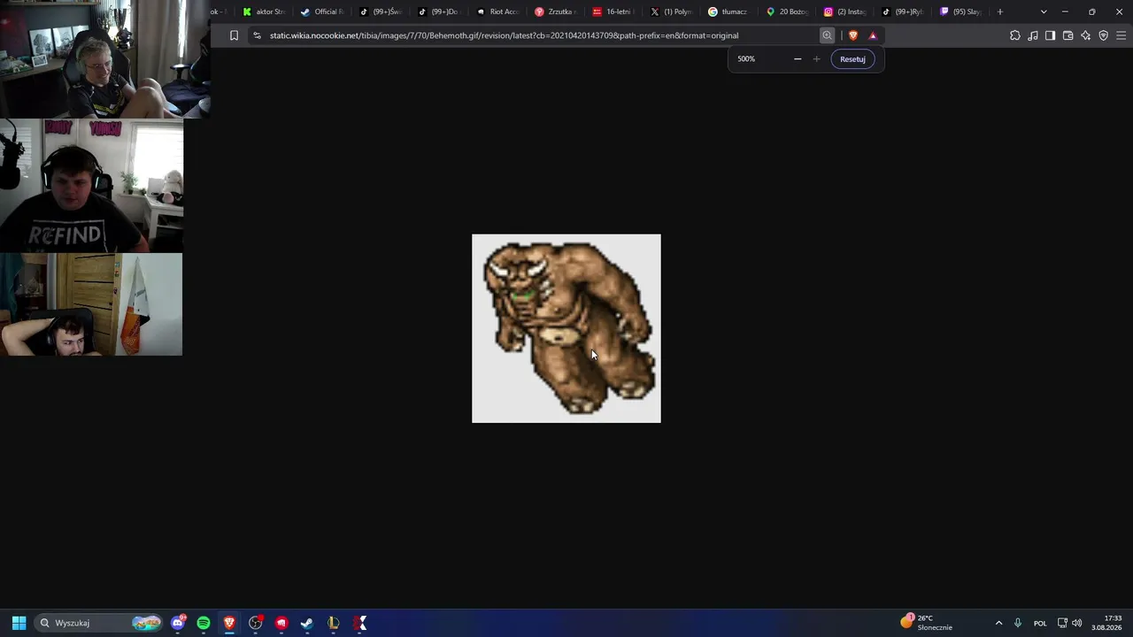Open OBS Studio from the taskbar

tap(256, 623)
